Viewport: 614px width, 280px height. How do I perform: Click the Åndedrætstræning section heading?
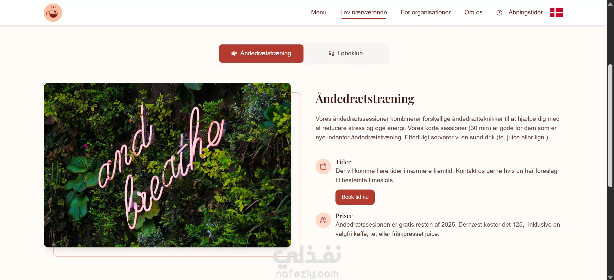(365, 99)
